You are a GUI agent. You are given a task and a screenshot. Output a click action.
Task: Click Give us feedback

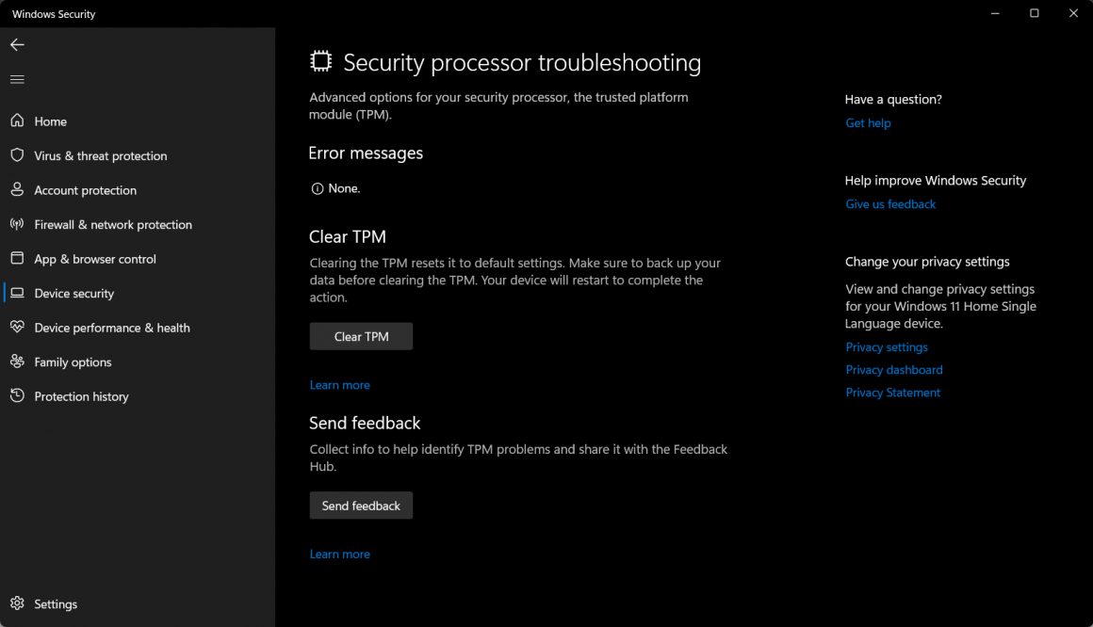point(889,203)
